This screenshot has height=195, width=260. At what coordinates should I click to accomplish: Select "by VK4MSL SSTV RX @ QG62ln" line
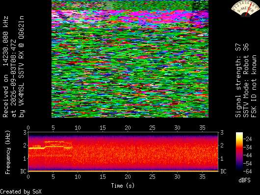pyautogui.click(x=22, y=67)
